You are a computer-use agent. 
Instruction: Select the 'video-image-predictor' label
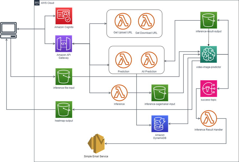[209, 67]
